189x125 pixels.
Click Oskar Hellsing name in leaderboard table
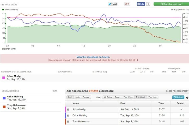tap(80, 115)
